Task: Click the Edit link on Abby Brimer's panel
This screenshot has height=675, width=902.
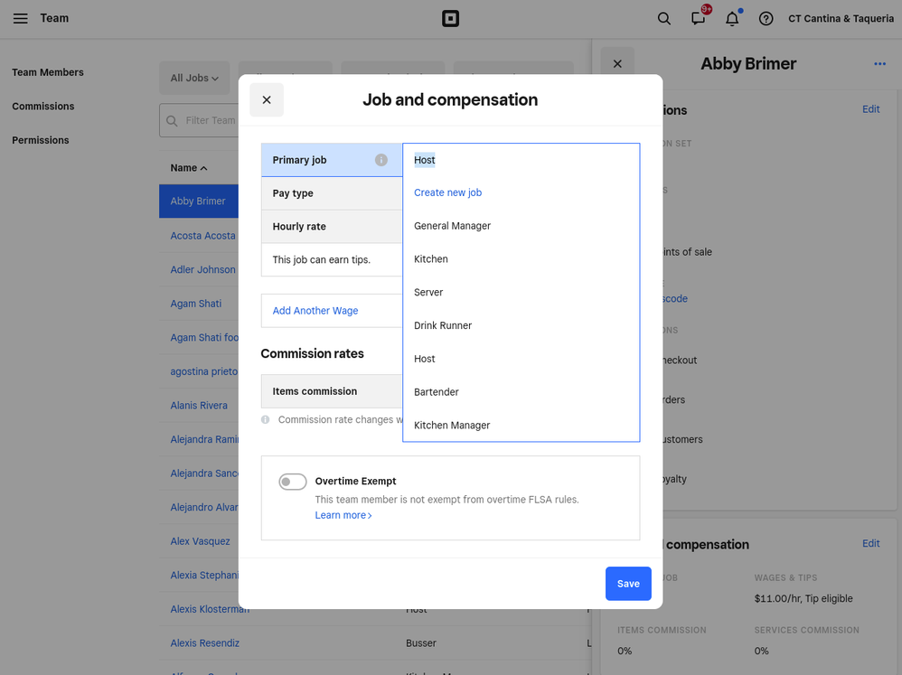Action: click(870, 108)
